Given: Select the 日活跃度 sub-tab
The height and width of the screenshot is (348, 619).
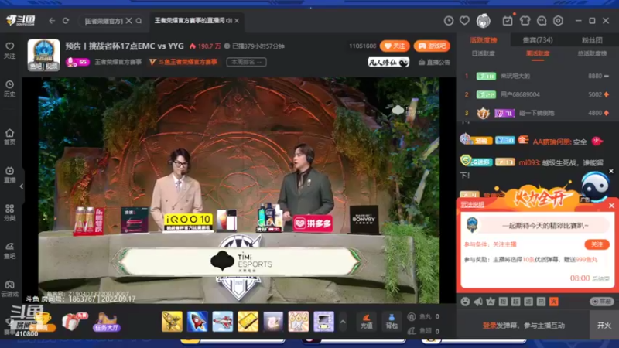Looking at the screenshot, I should point(483,53).
